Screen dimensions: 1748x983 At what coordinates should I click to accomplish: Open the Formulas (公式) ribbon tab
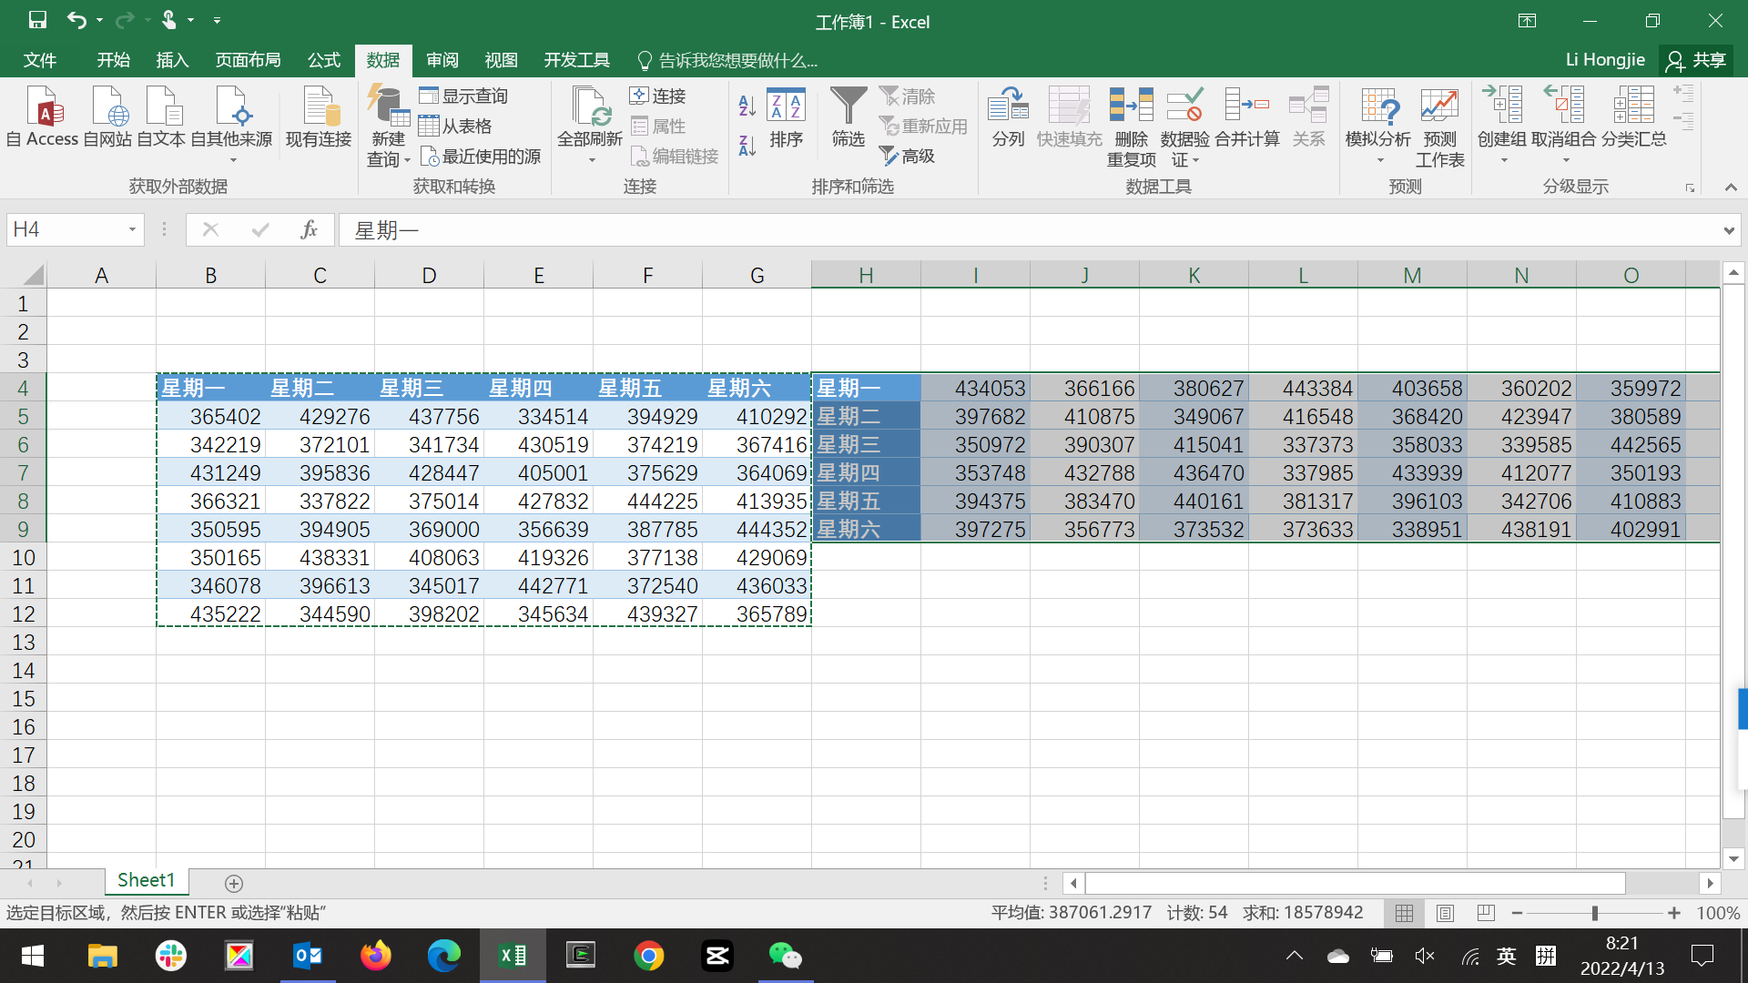[x=323, y=60]
